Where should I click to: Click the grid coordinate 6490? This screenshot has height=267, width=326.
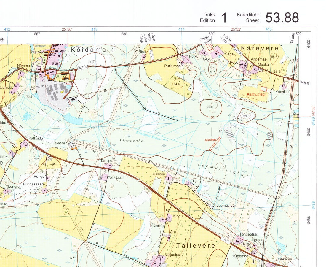[x=309, y=44]
